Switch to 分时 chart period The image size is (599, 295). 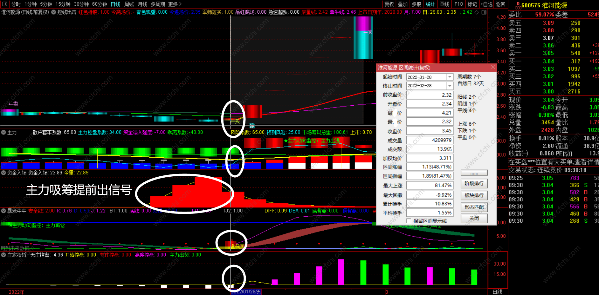click(16, 4)
